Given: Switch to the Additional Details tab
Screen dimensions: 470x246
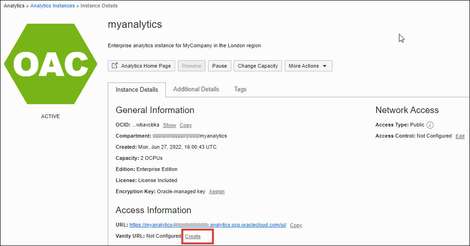Looking at the screenshot, I should [196, 89].
